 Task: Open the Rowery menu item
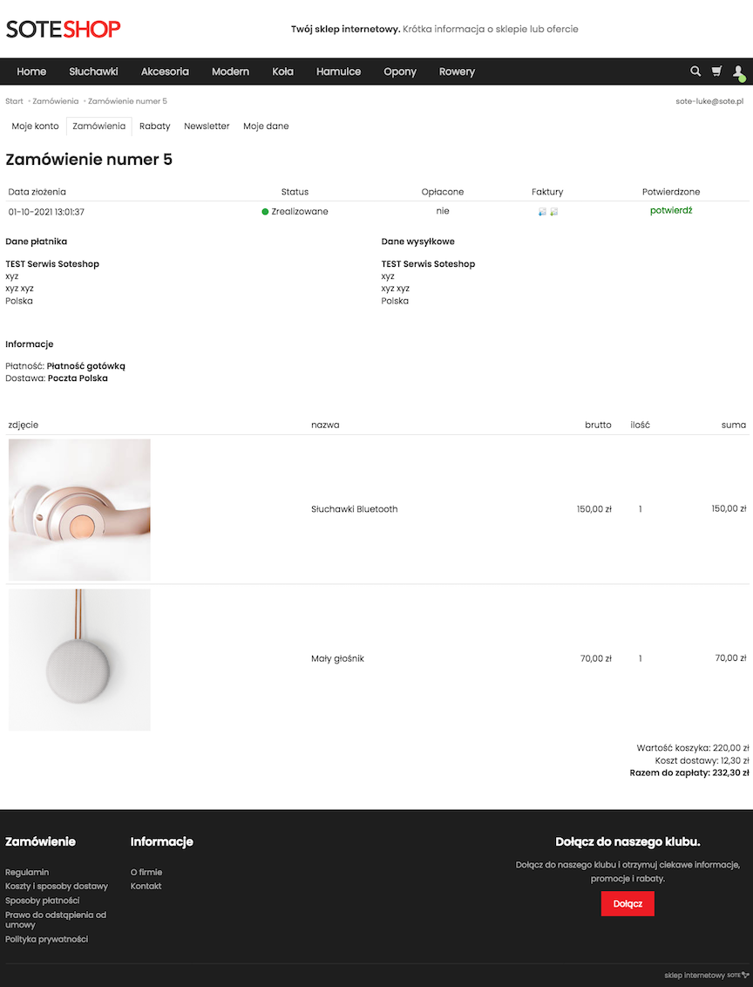click(457, 71)
